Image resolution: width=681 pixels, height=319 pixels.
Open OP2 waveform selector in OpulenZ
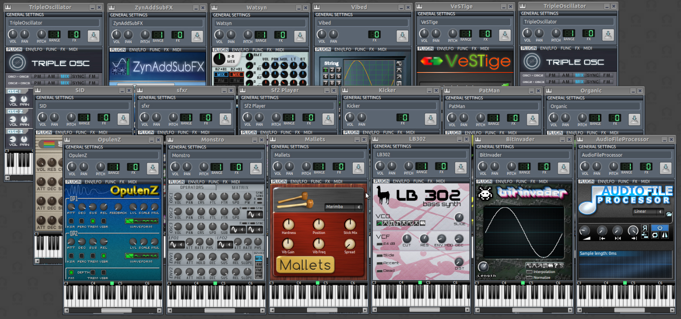[142, 256]
